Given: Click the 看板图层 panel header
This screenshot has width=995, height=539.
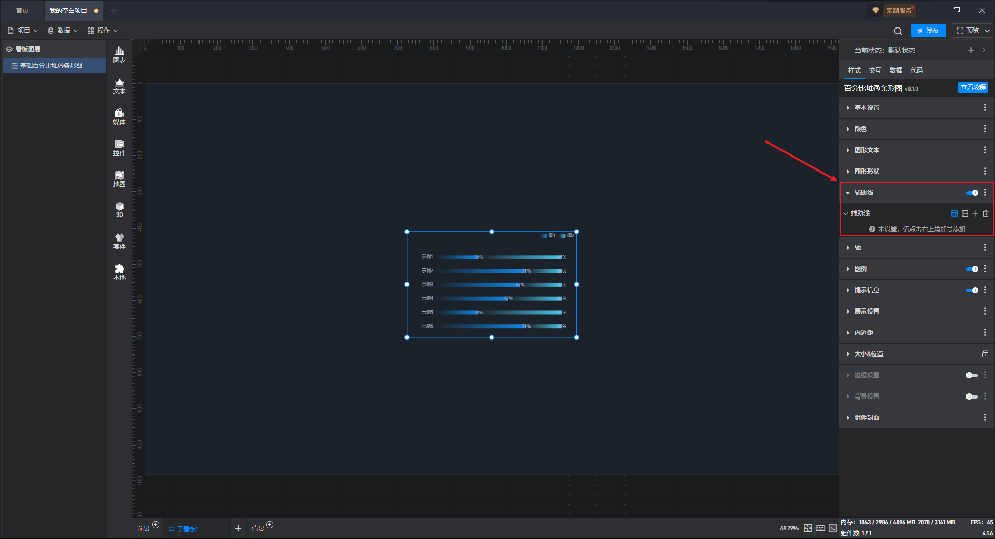Looking at the screenshot, I should coord(54,49).
